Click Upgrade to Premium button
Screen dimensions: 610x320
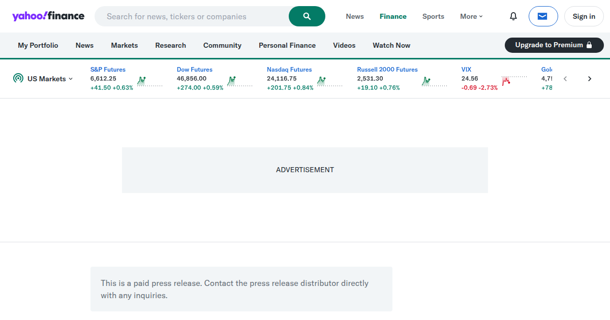[554, 45]
